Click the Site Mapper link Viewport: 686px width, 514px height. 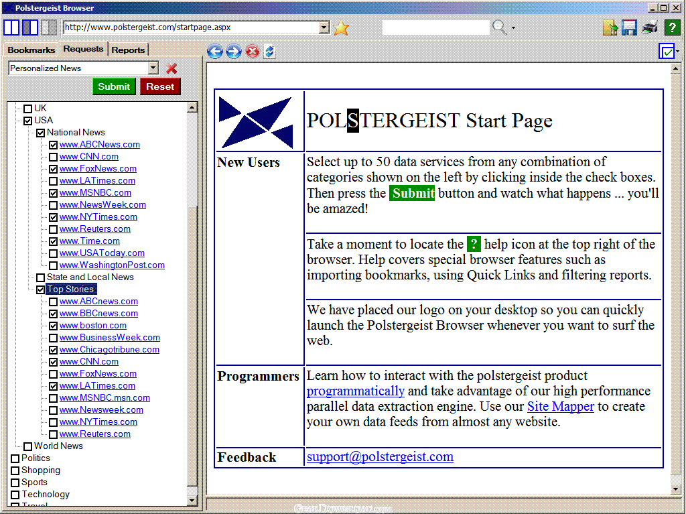tap(561, 406)
